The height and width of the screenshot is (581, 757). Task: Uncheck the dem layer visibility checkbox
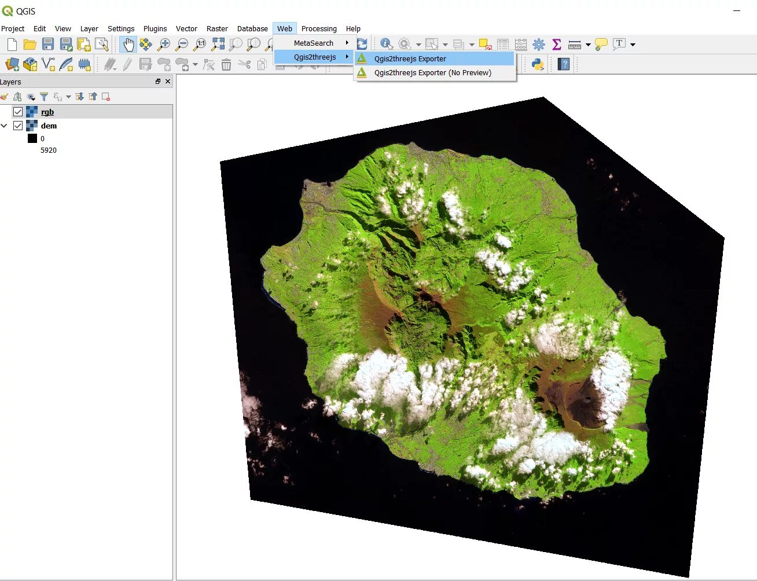pos(18,126)
